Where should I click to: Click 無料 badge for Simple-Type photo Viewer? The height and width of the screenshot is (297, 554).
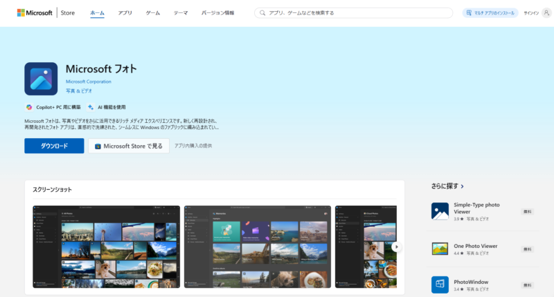(x=527, y=212)
